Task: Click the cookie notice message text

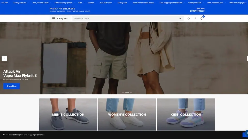Action: click(x=23, y=135)
